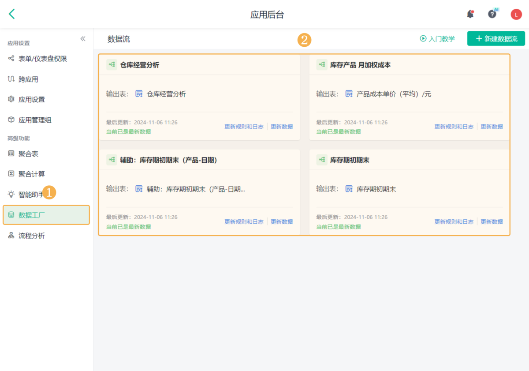The image size is (529, 371).
Task: Click 更新数据 on the 仓库经营分析 card
Action: coord(282,126)
